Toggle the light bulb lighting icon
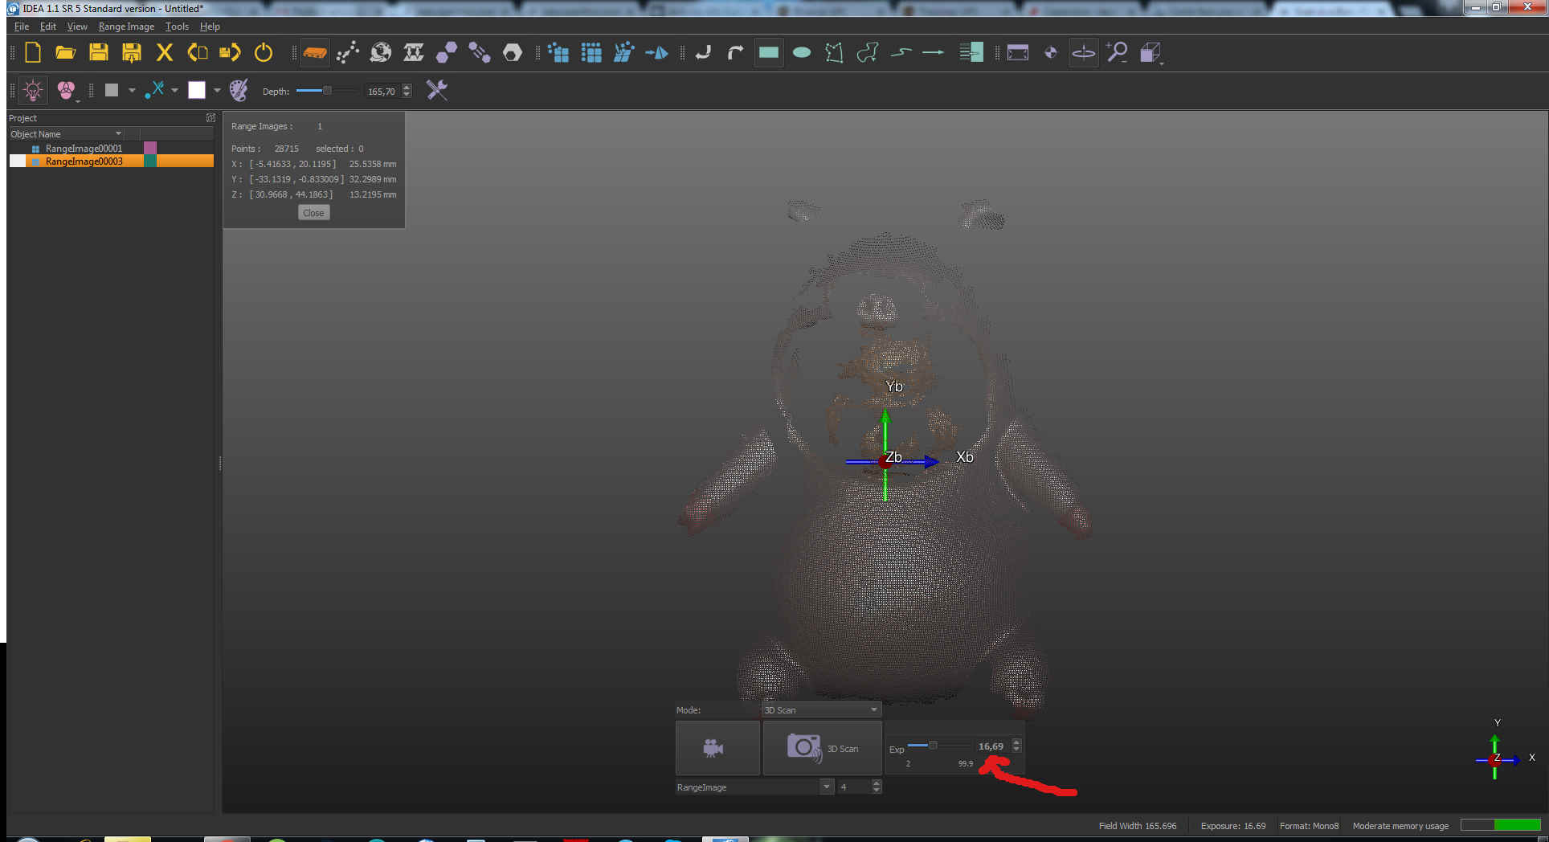 [33, 90]
